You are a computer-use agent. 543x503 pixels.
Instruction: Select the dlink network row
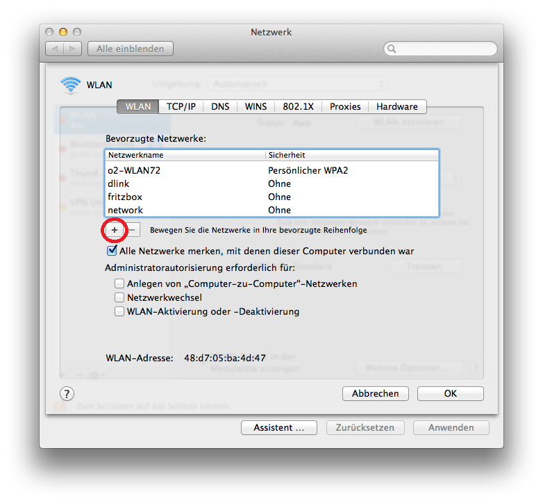click(271, 183)
